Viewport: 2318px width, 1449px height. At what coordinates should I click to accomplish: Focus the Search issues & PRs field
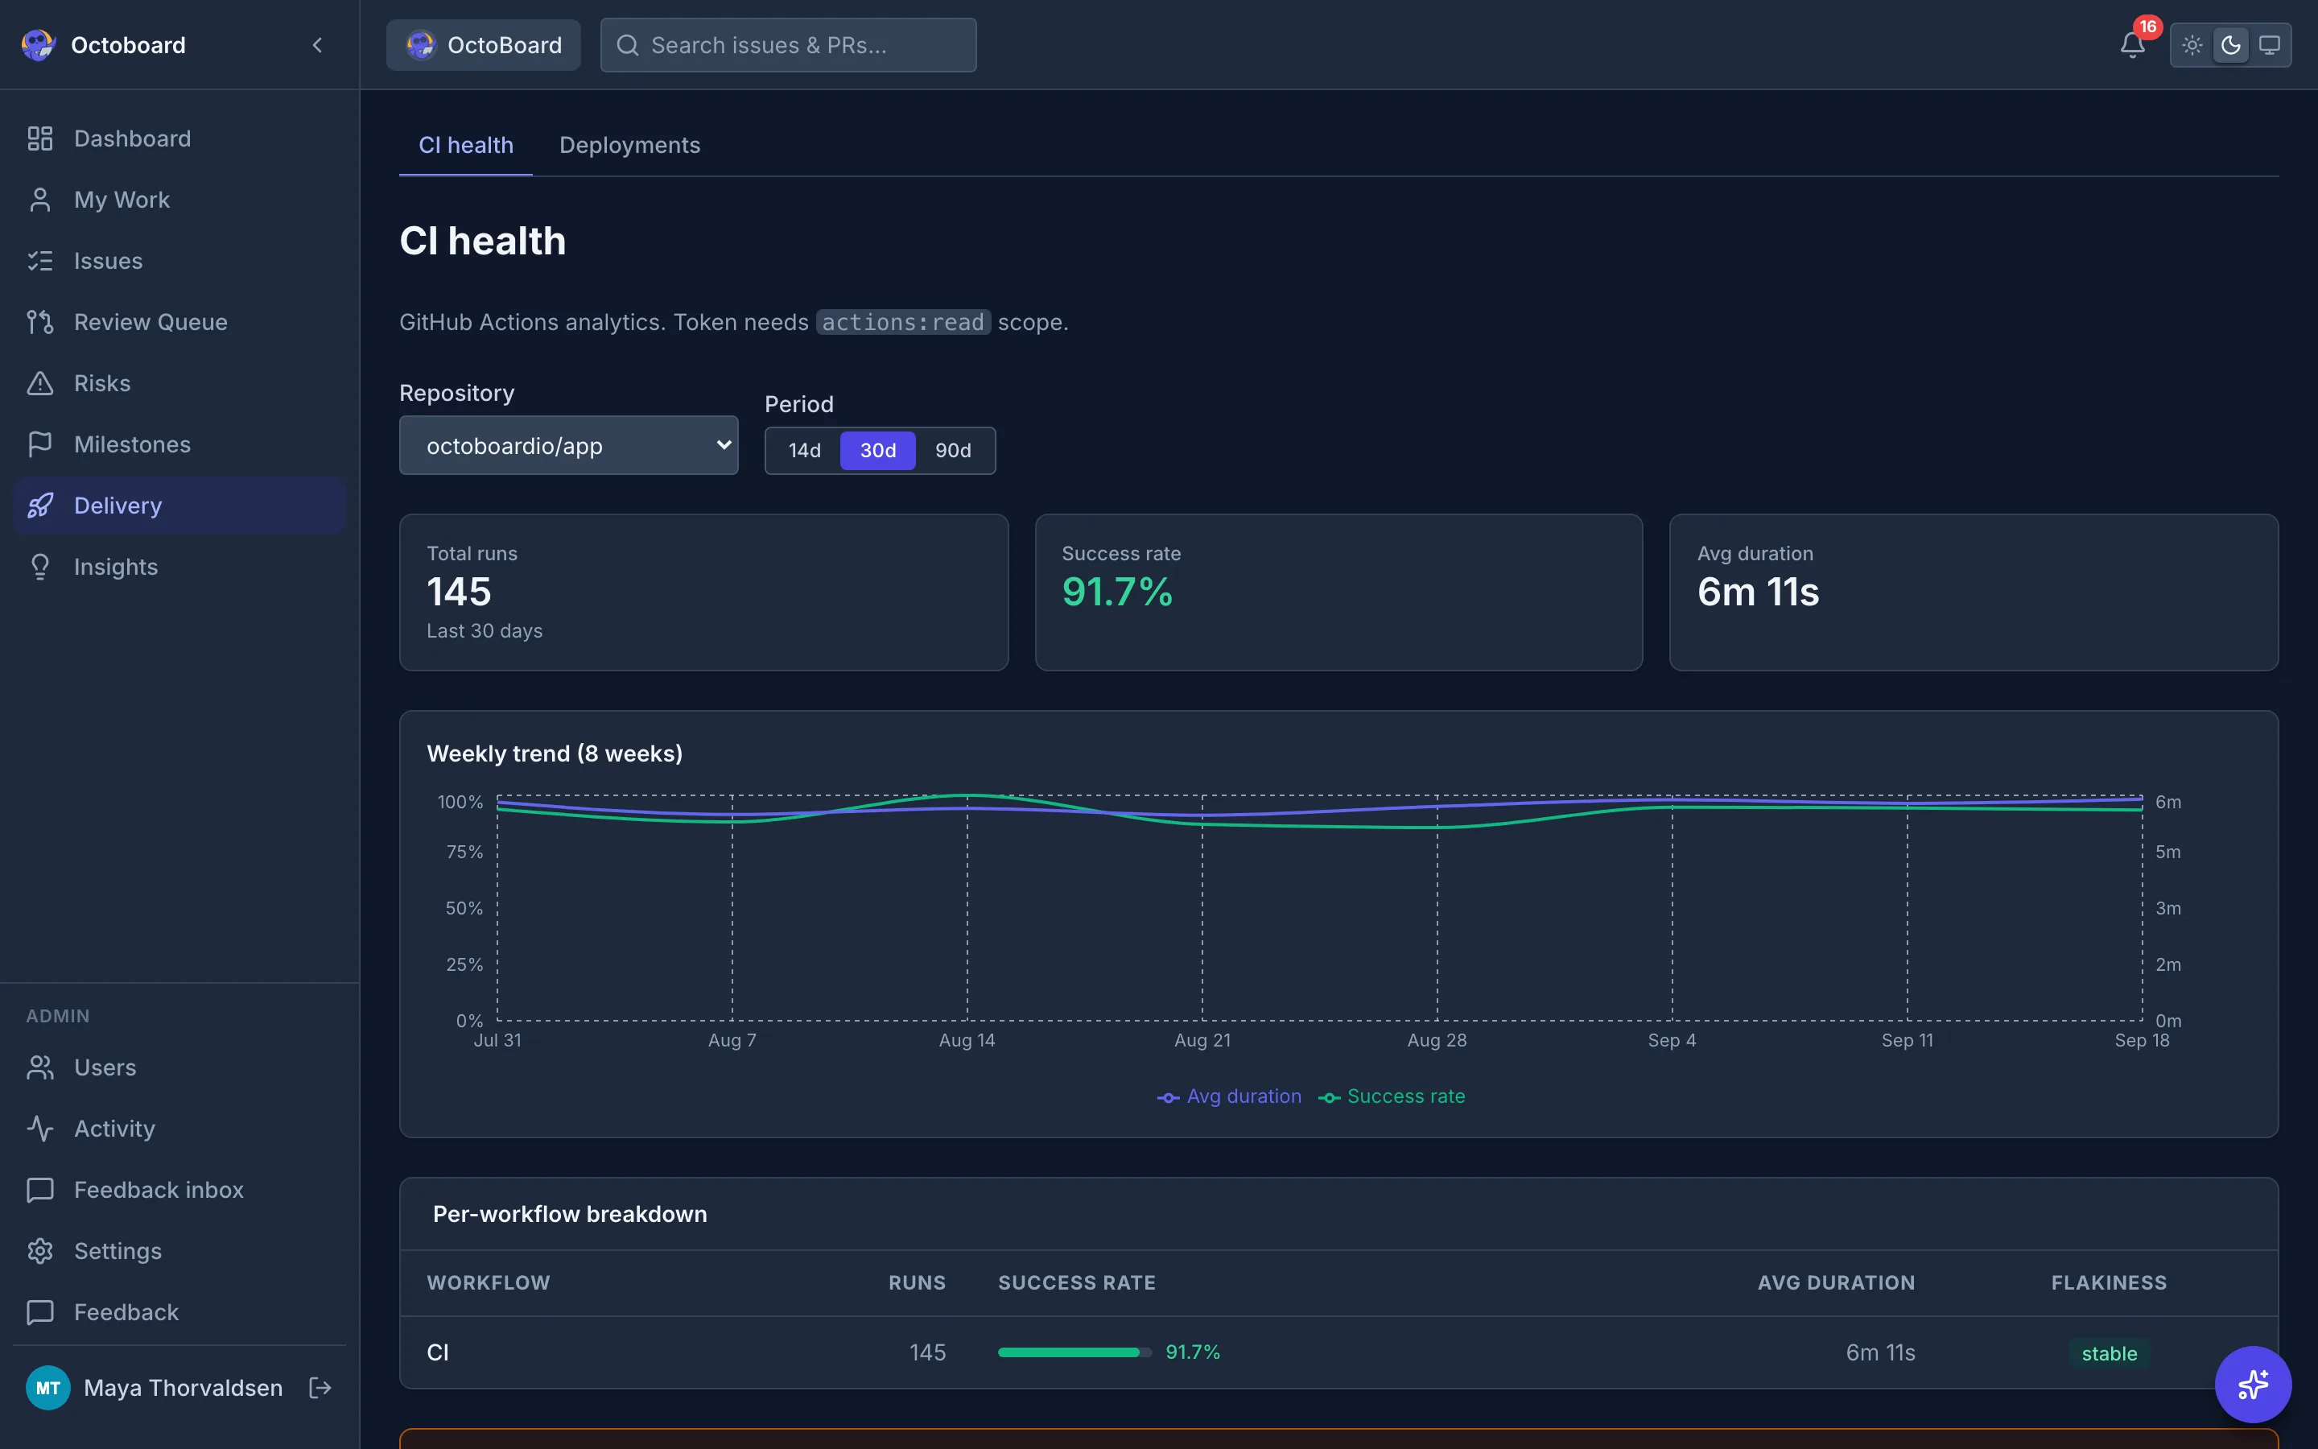[x=788, y=45]
